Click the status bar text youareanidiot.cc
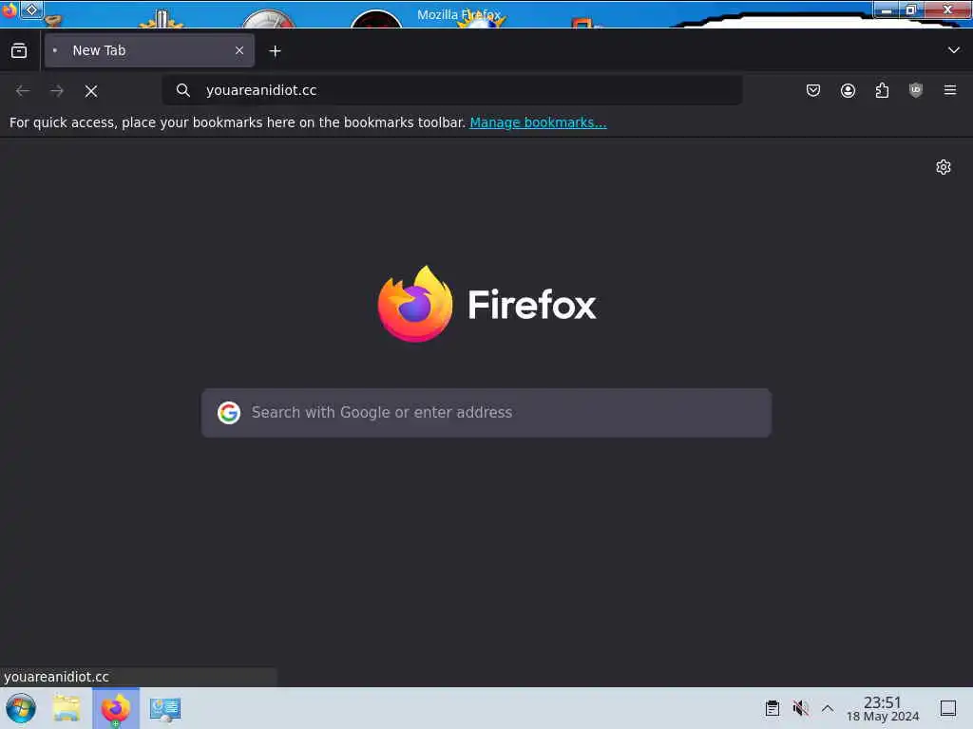 56,677
